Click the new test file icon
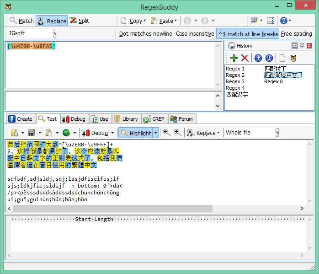 coord(14,133)
